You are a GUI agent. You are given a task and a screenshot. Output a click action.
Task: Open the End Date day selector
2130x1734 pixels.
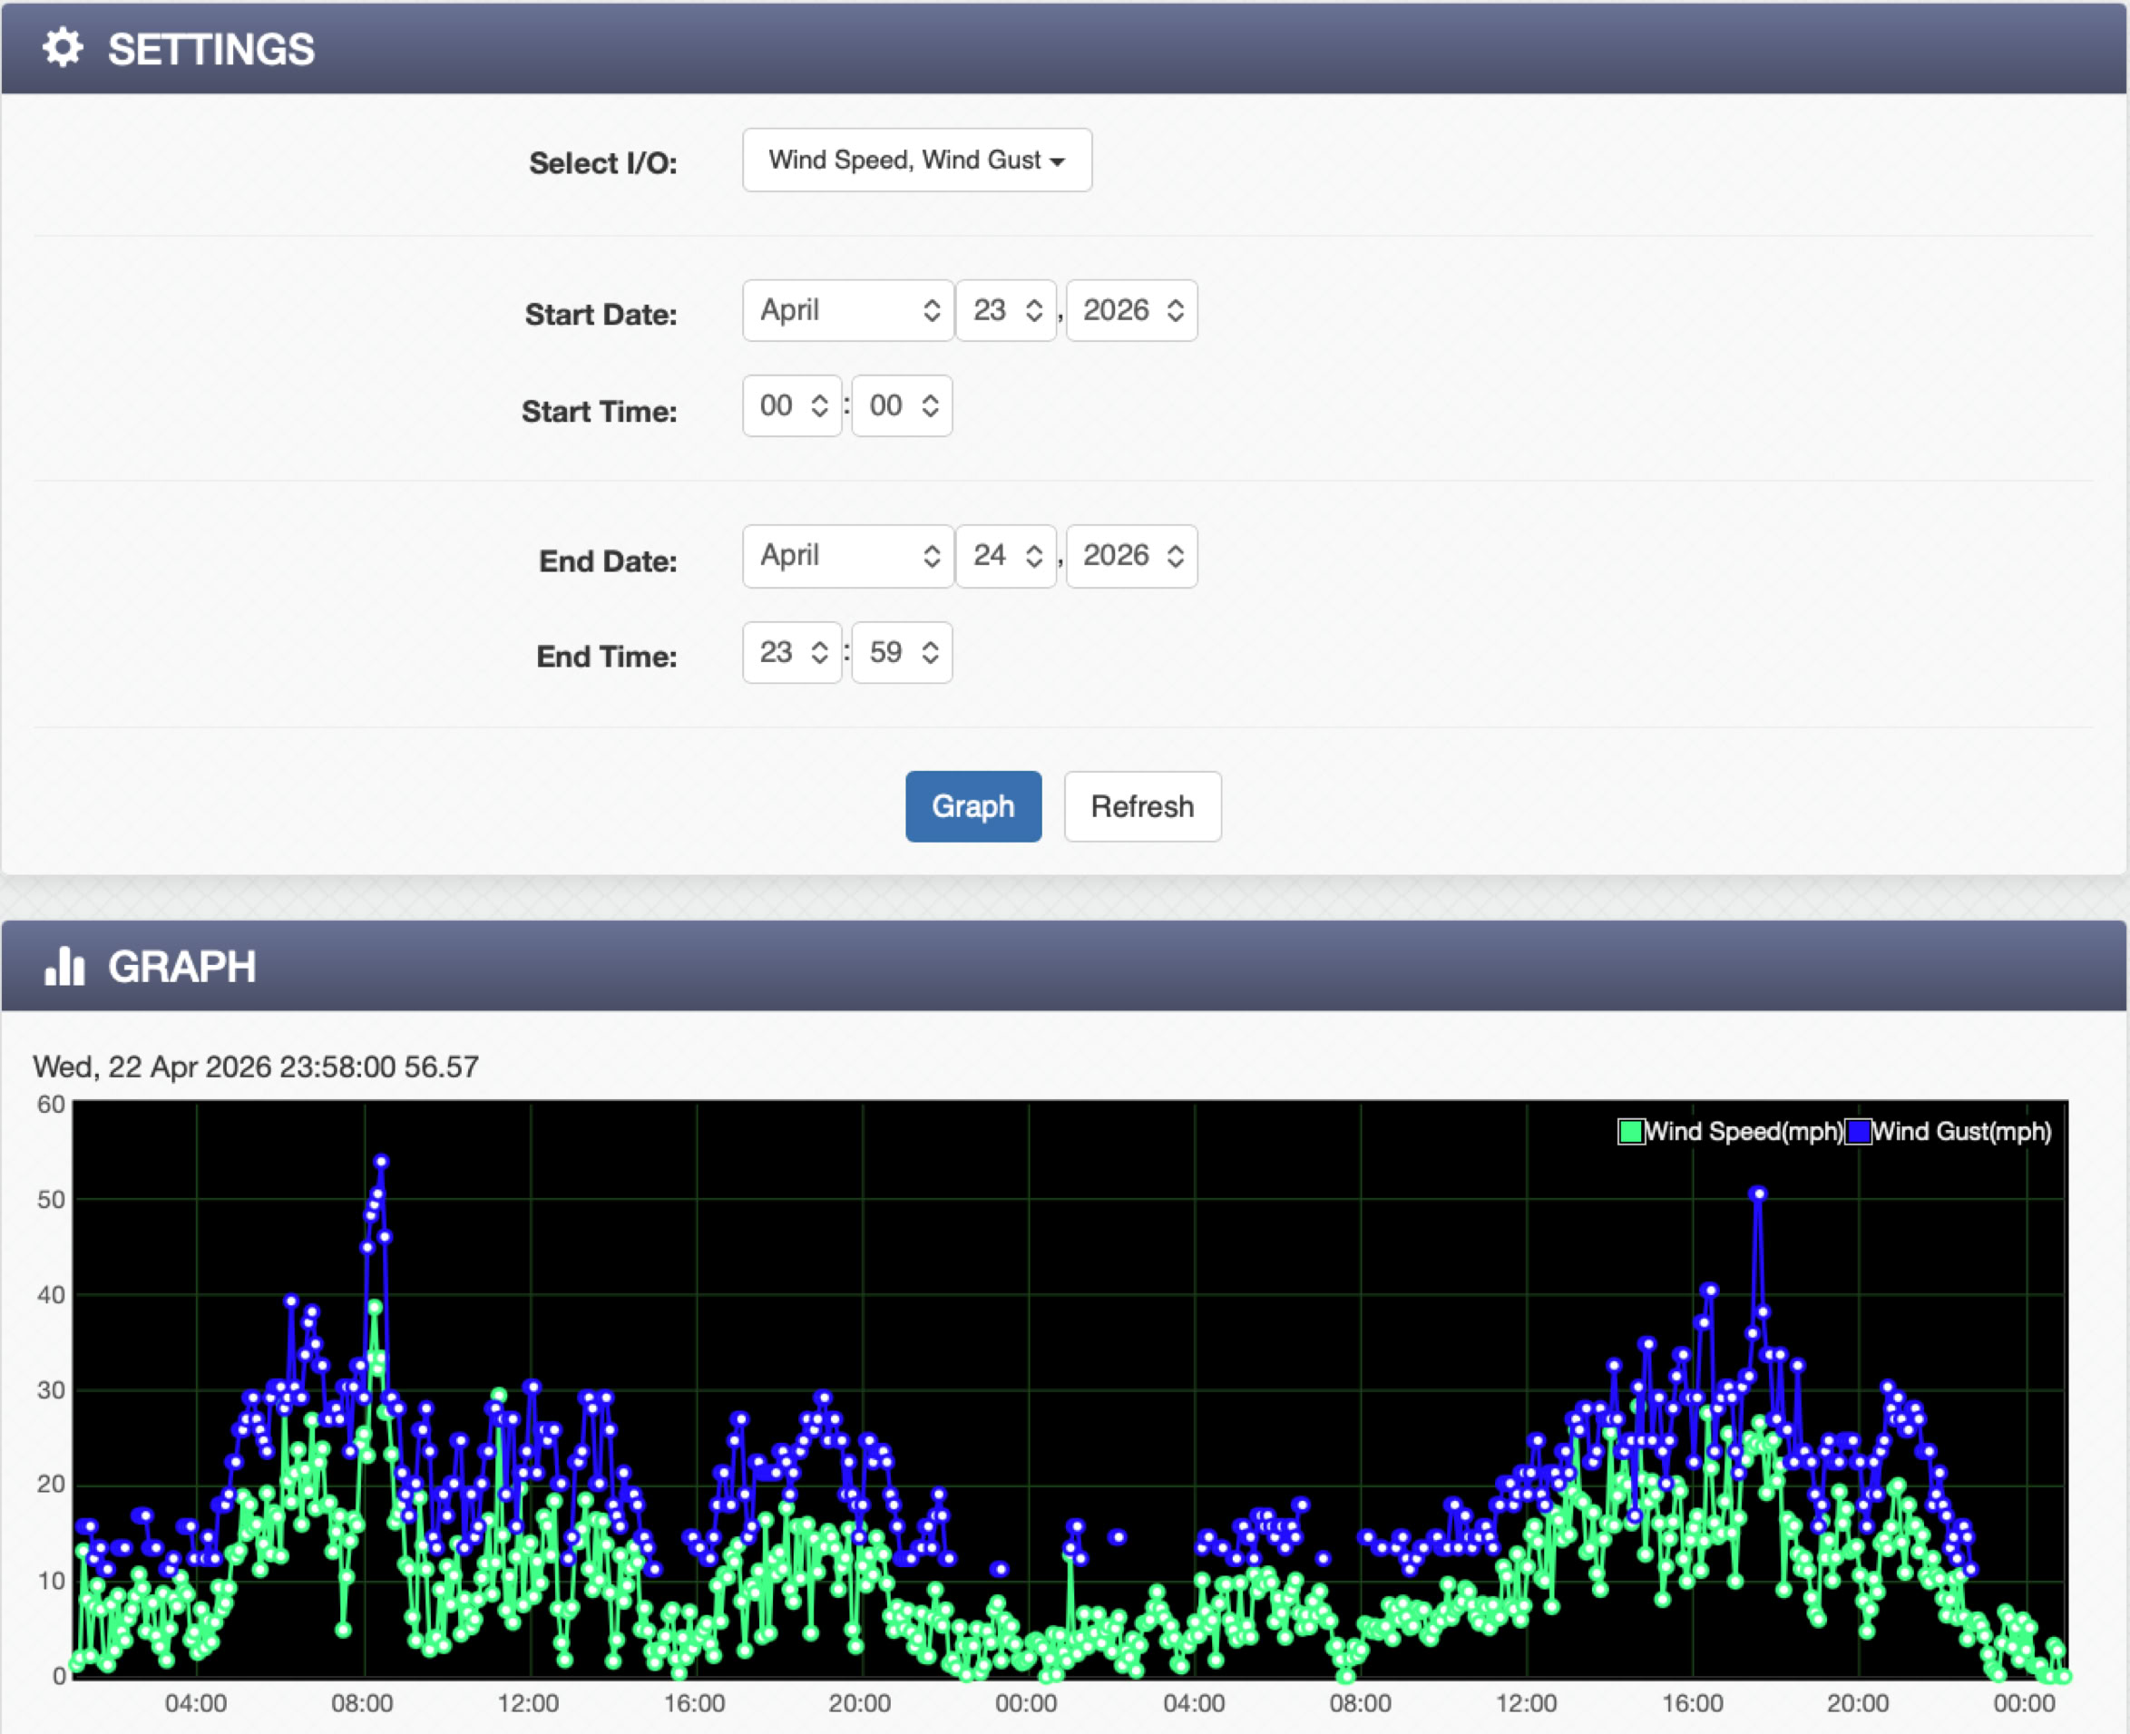1006,555
